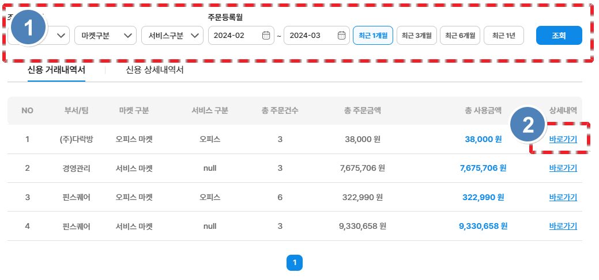Choose the 최근 1년 period filter
The height and width of the screenshot is (280, 599).
pos(503,36)
